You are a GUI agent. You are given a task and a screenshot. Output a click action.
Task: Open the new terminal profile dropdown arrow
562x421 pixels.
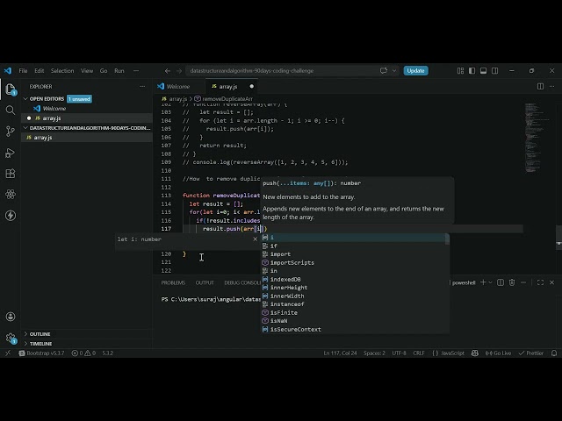point(490,282)
